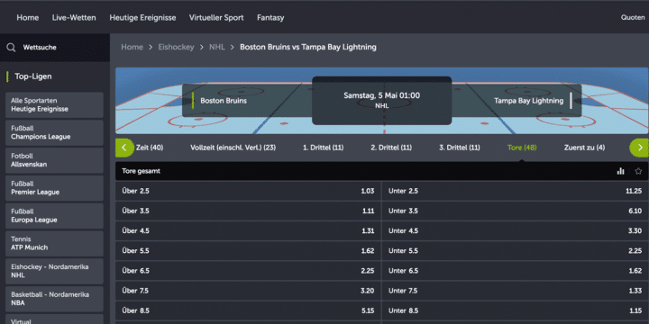
Task: Select Alle Sportarten Heutige Ereignisse
Action: 54,105
